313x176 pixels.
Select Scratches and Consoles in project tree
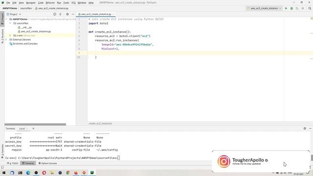coord(25,44)
